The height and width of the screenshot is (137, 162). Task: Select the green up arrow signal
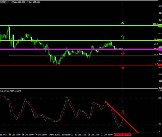pyautogui.click(x=123, y=37)
